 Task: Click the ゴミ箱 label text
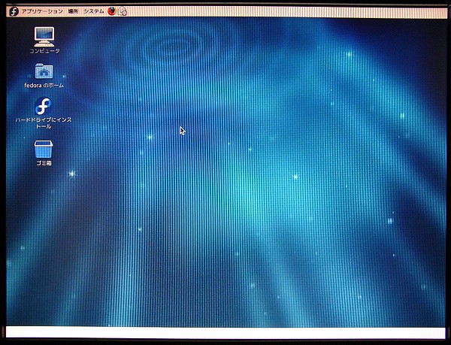pos(44,163)
